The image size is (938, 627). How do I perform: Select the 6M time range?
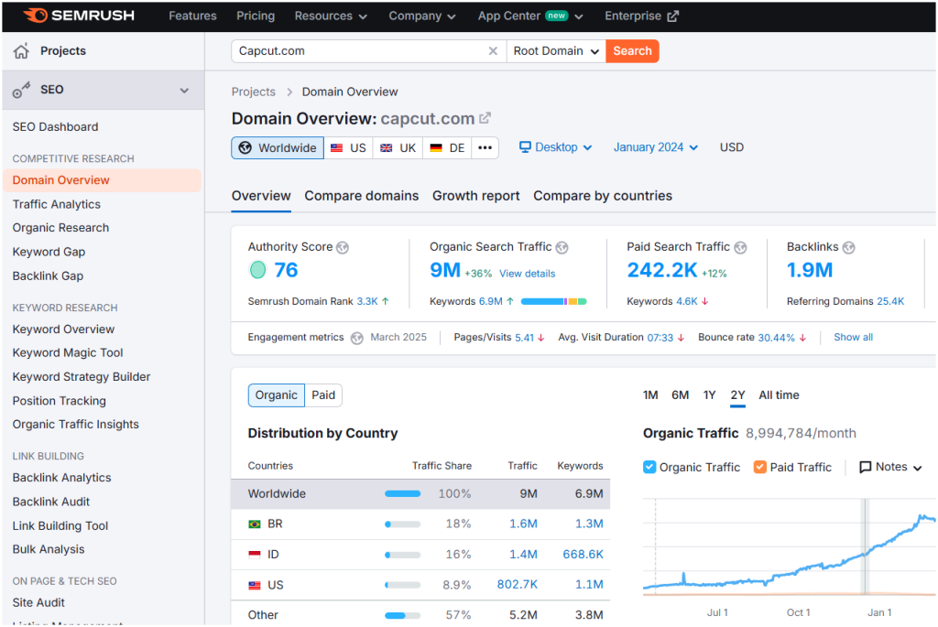pos(681,395)
